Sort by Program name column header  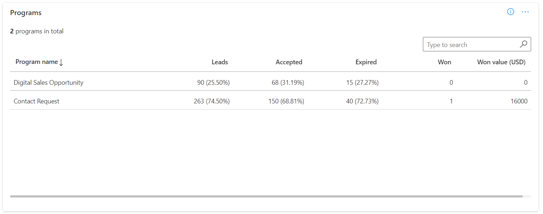click(x=36, y=62)
